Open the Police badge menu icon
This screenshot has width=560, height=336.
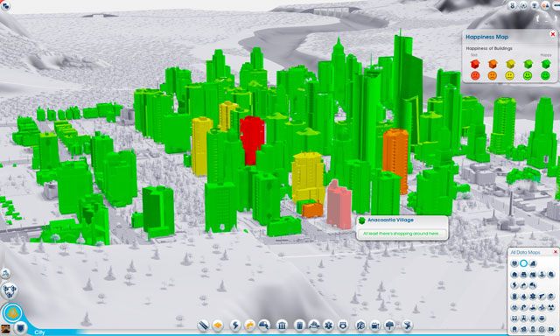(x=343, y=325)
